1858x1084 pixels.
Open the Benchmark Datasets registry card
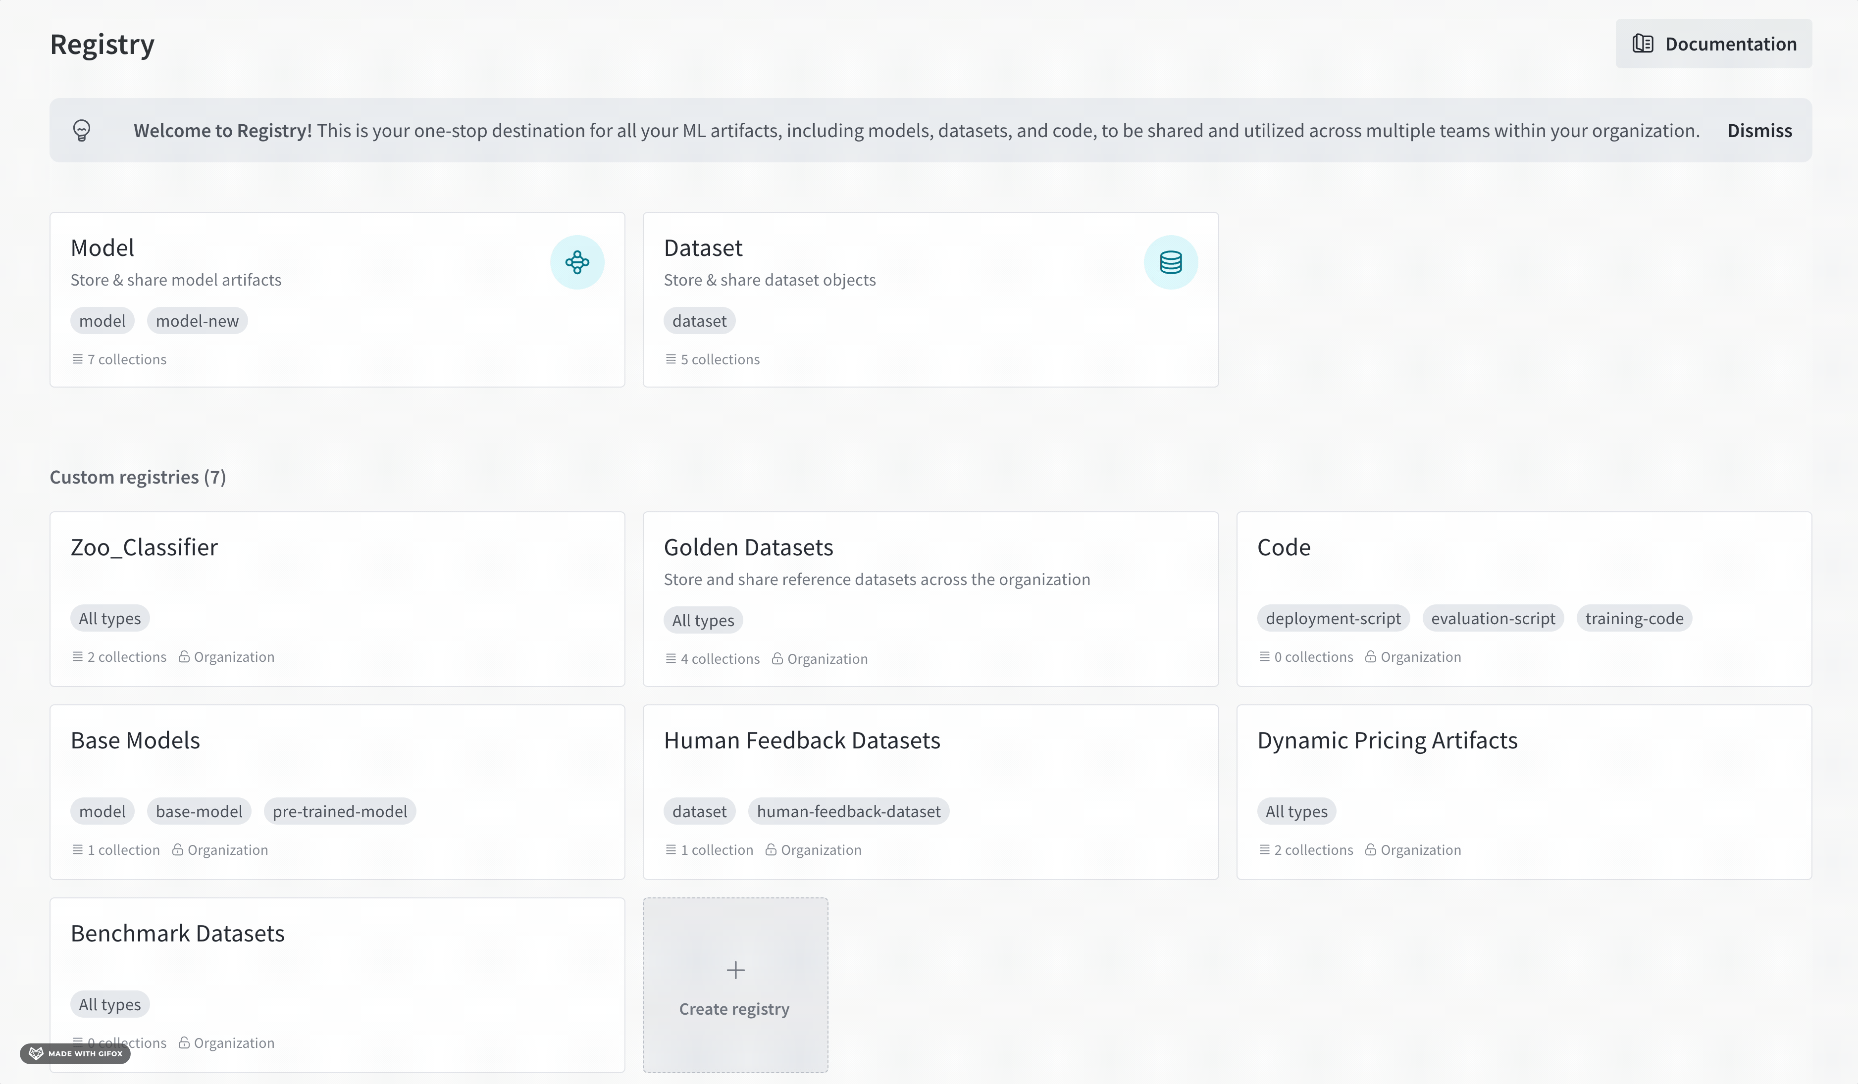coord(177,934)
